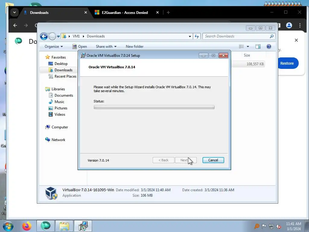Click the green browser taskbar icon
Screen dimensions: 309x232
[x=46, y=226]
